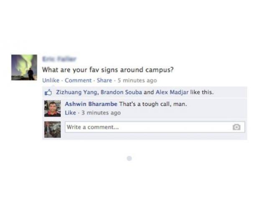Viewport: 259px width, 204px height.
Task: Click the Comment link under the post
Action: 78,80
